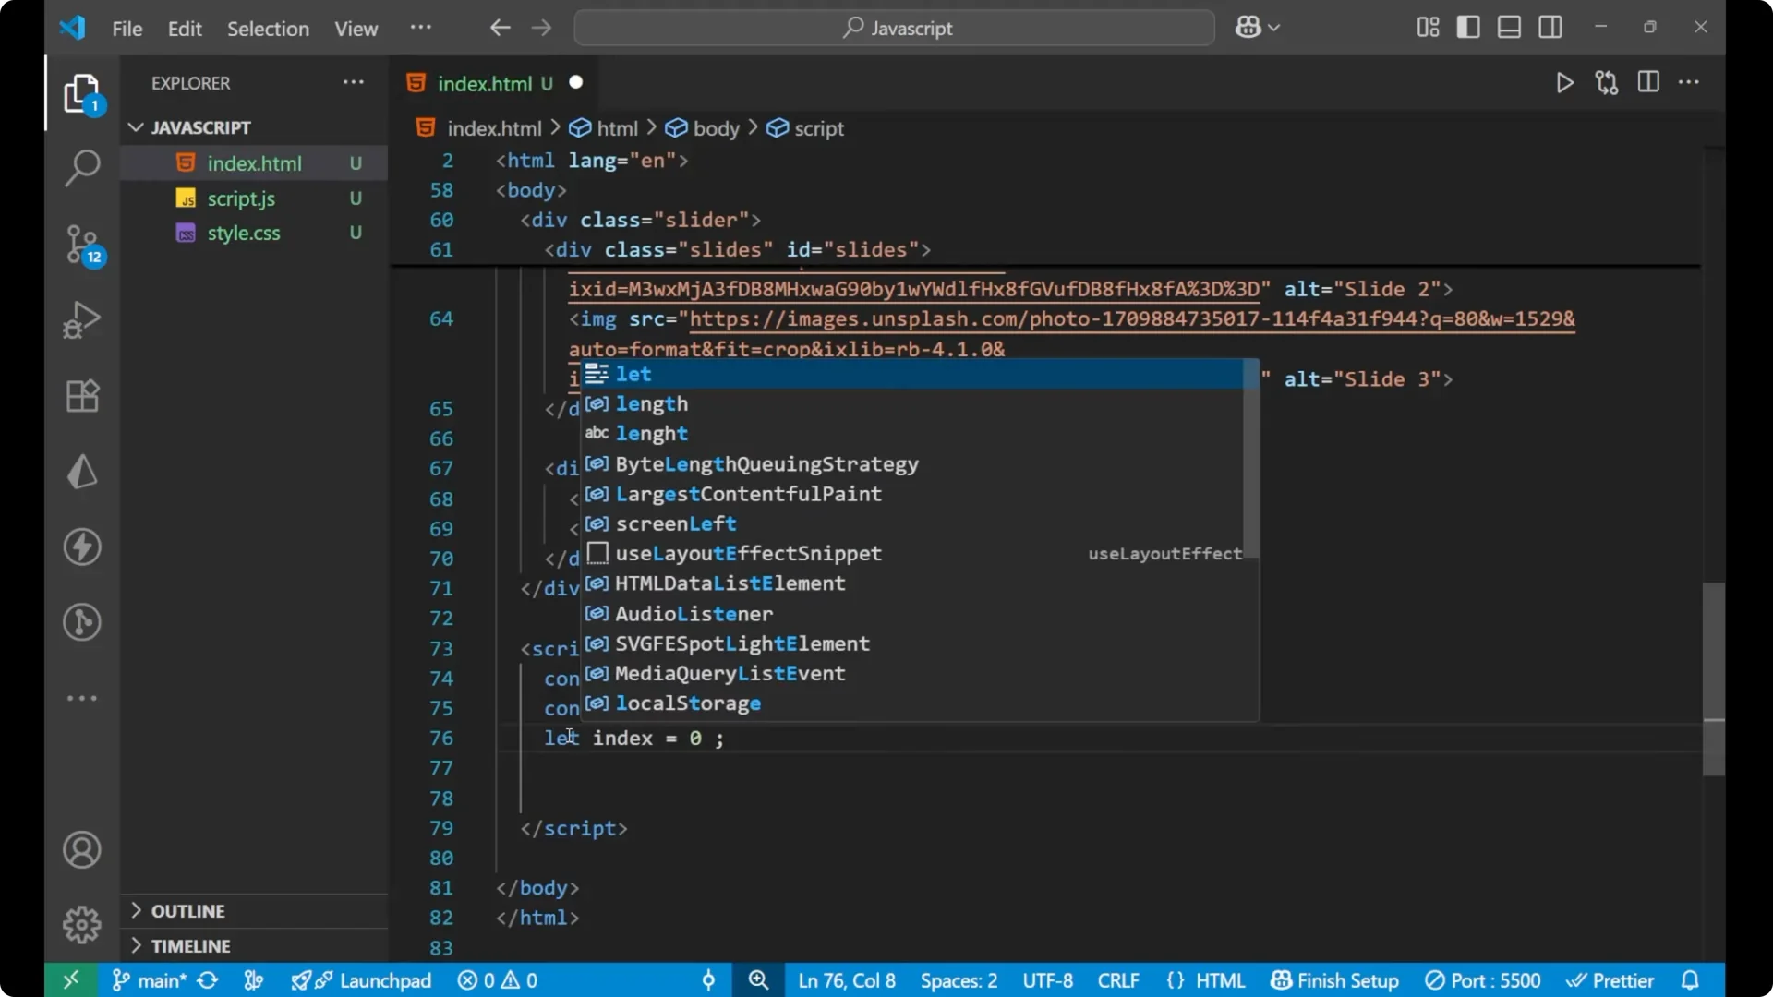
Task: Open Port : 5500 from the status bar
Action: point(1483,980)
